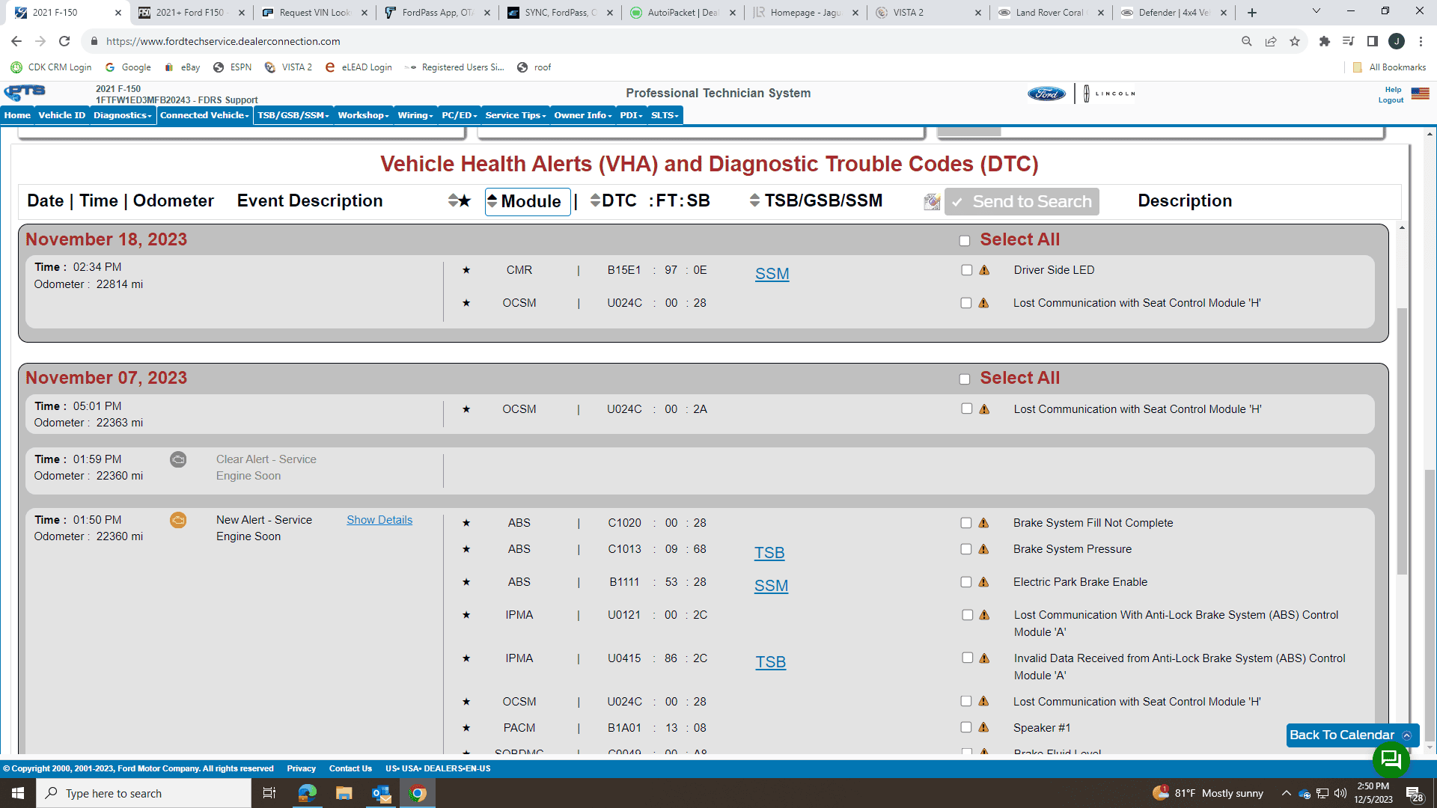Click the warning triangle beside Driver Side LED

984,269
